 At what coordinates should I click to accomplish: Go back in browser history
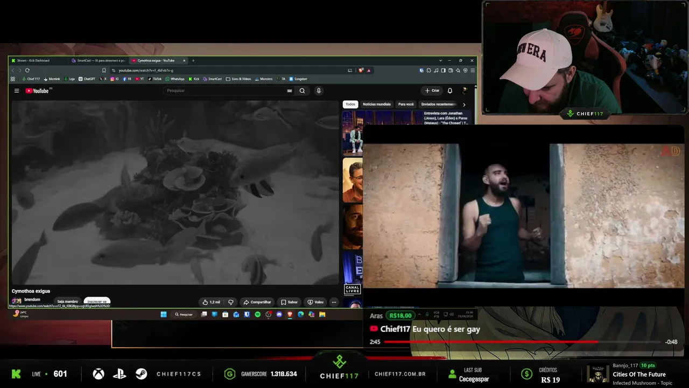(x=13, y=70)
